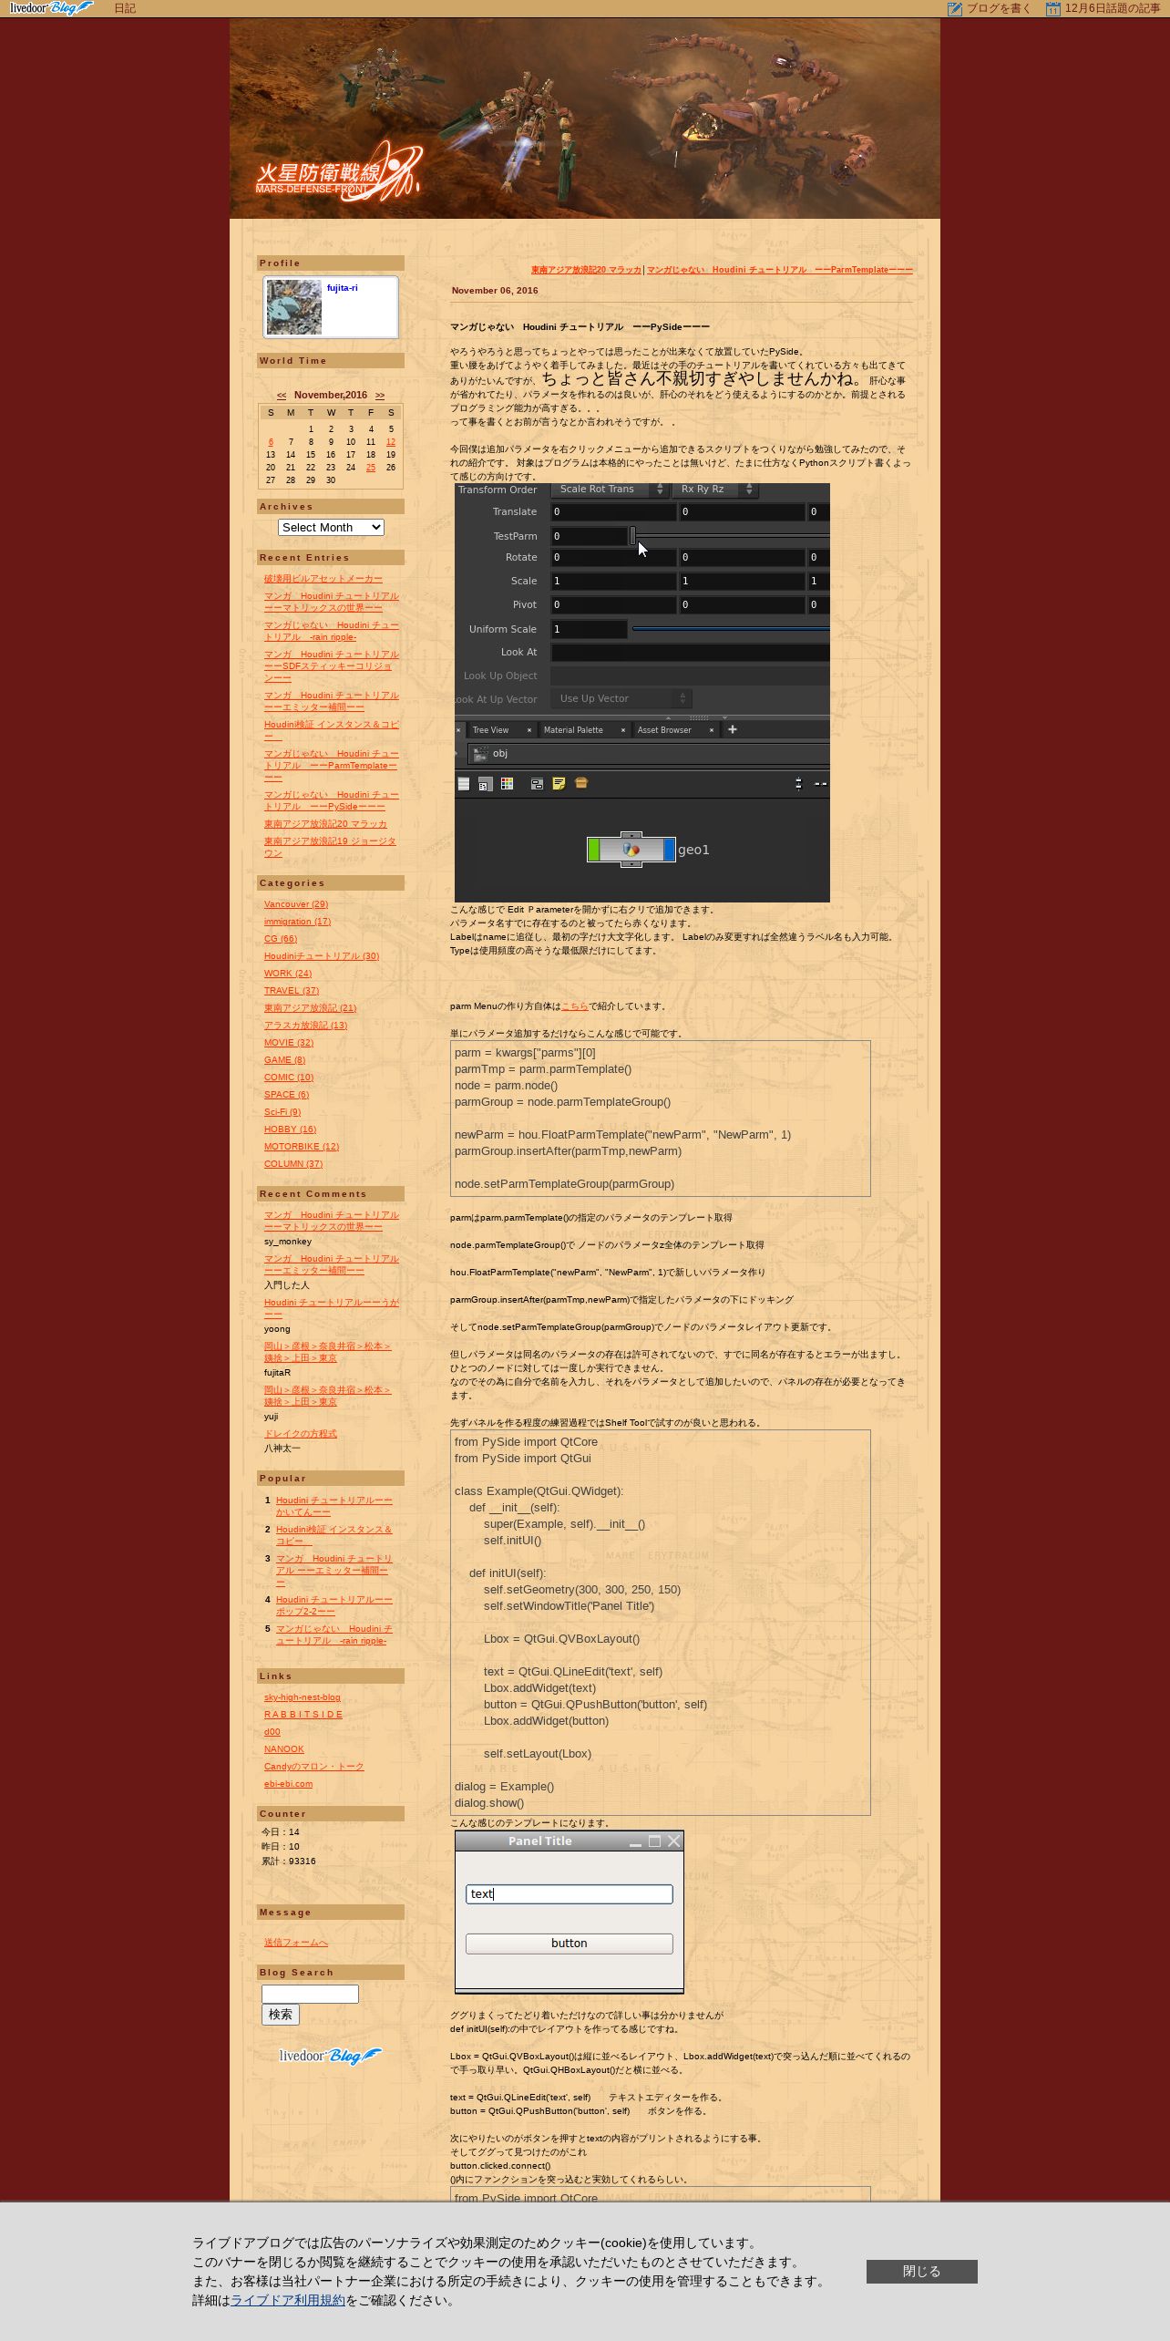Screen dimensions: 1170x2341
Task: Click the TestParm value field
Action: click(x=589, y=536)
